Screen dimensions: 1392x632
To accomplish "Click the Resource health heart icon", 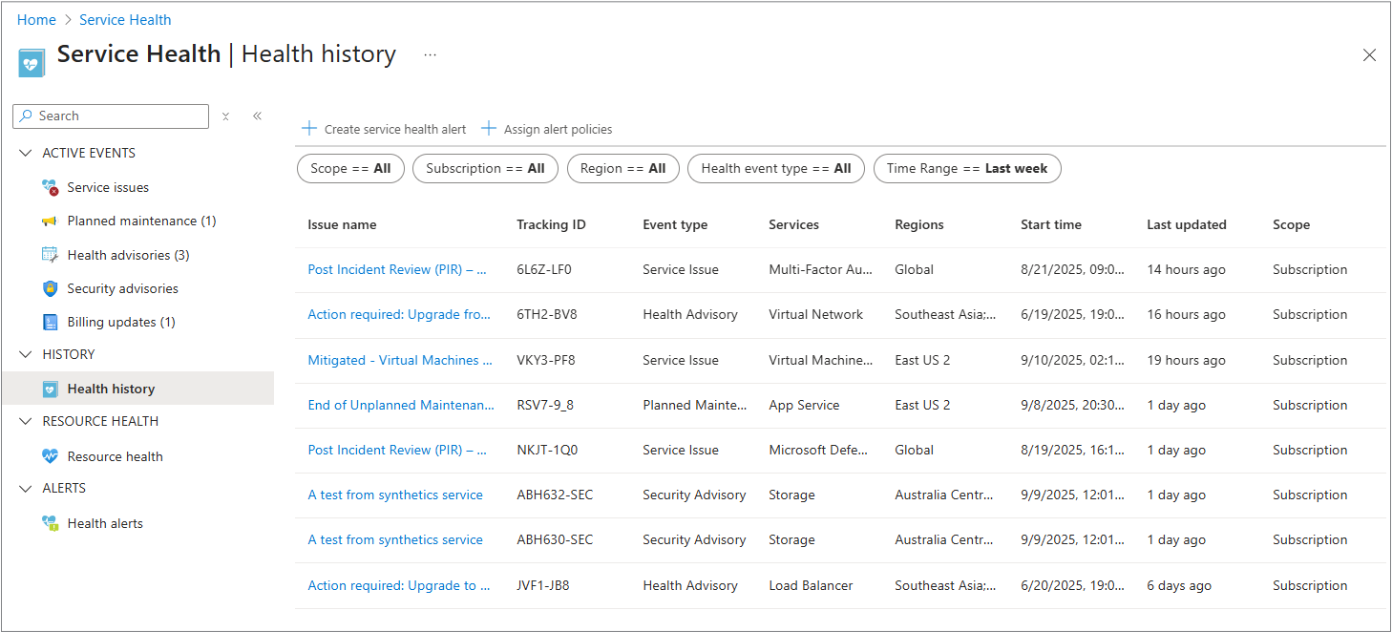I will [x=51, y=456].
